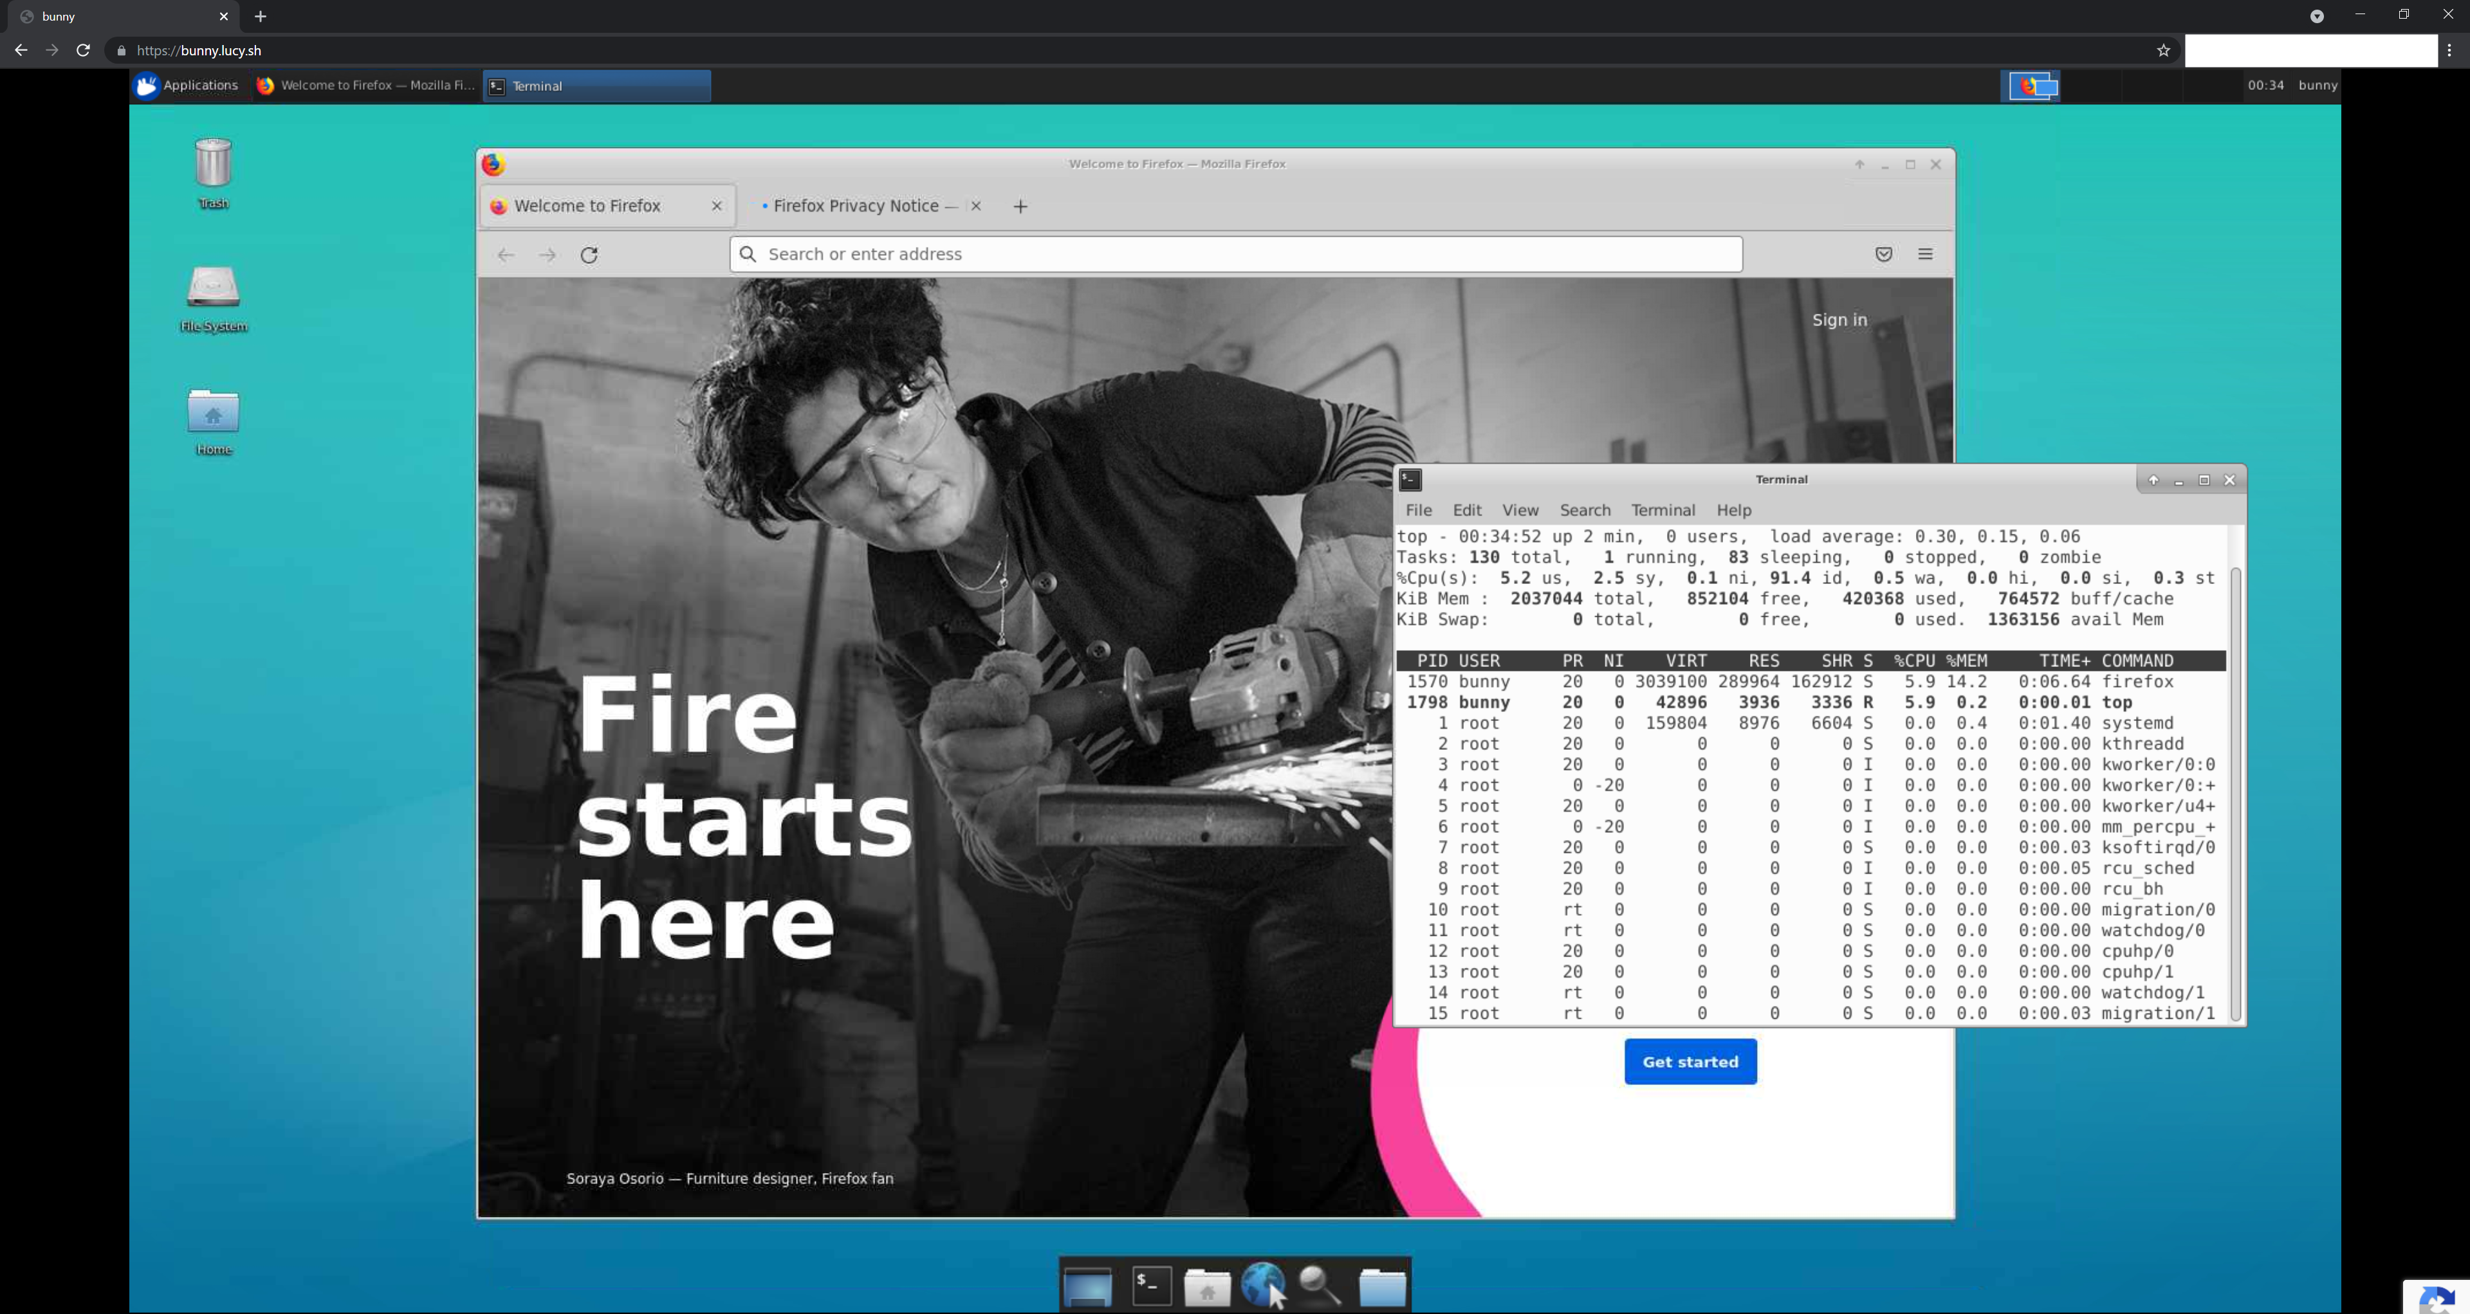Screen dimensions: 2470x1314
Task: Click the Firefox address search field
Action: pos(1237,254)
